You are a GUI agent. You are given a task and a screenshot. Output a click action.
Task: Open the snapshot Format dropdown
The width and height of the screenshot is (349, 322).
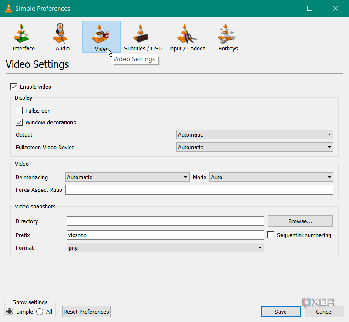(165, 248)
